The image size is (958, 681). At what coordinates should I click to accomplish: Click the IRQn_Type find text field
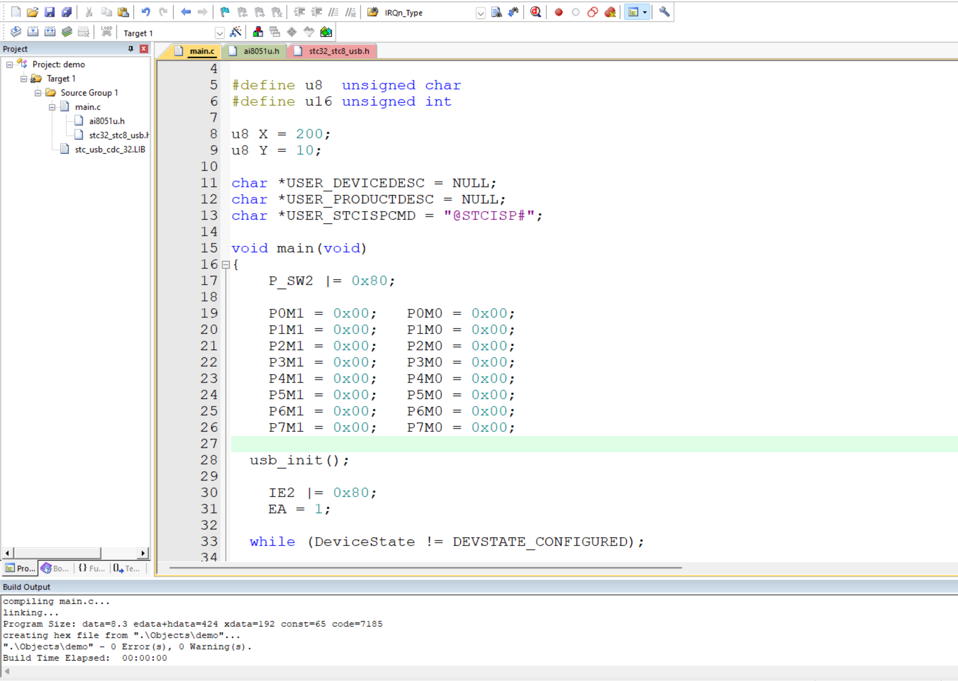[428, 13]
